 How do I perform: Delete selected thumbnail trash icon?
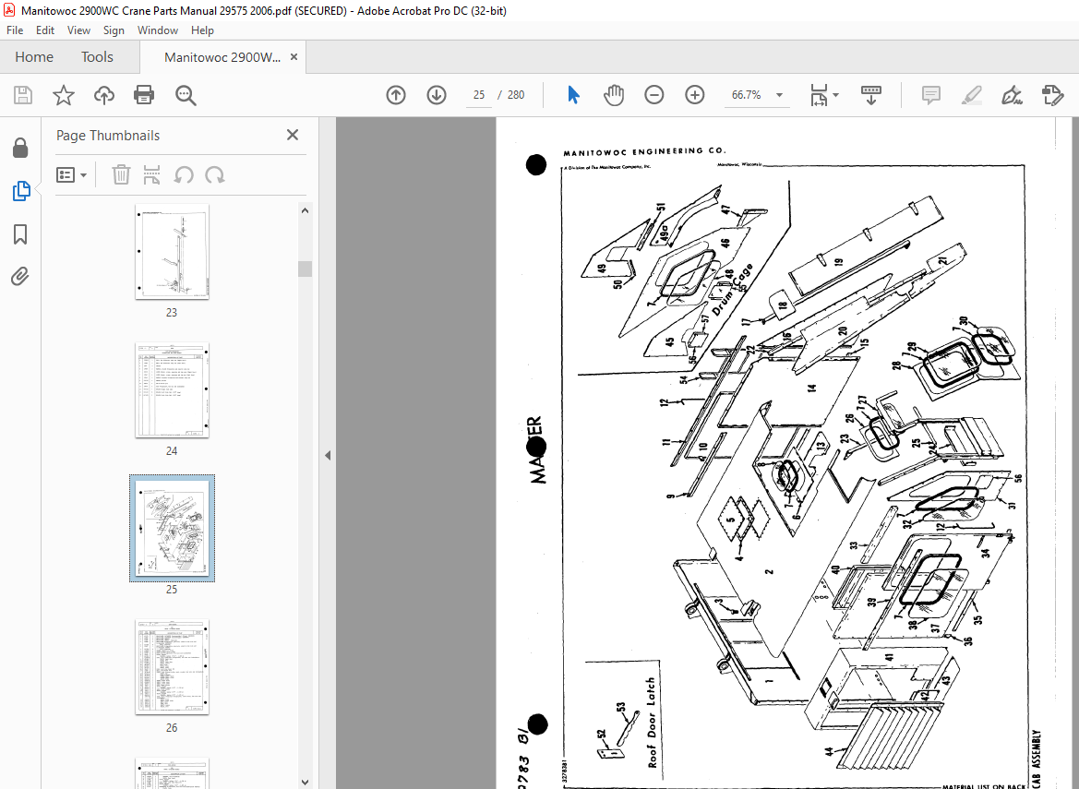click(121, 174)
